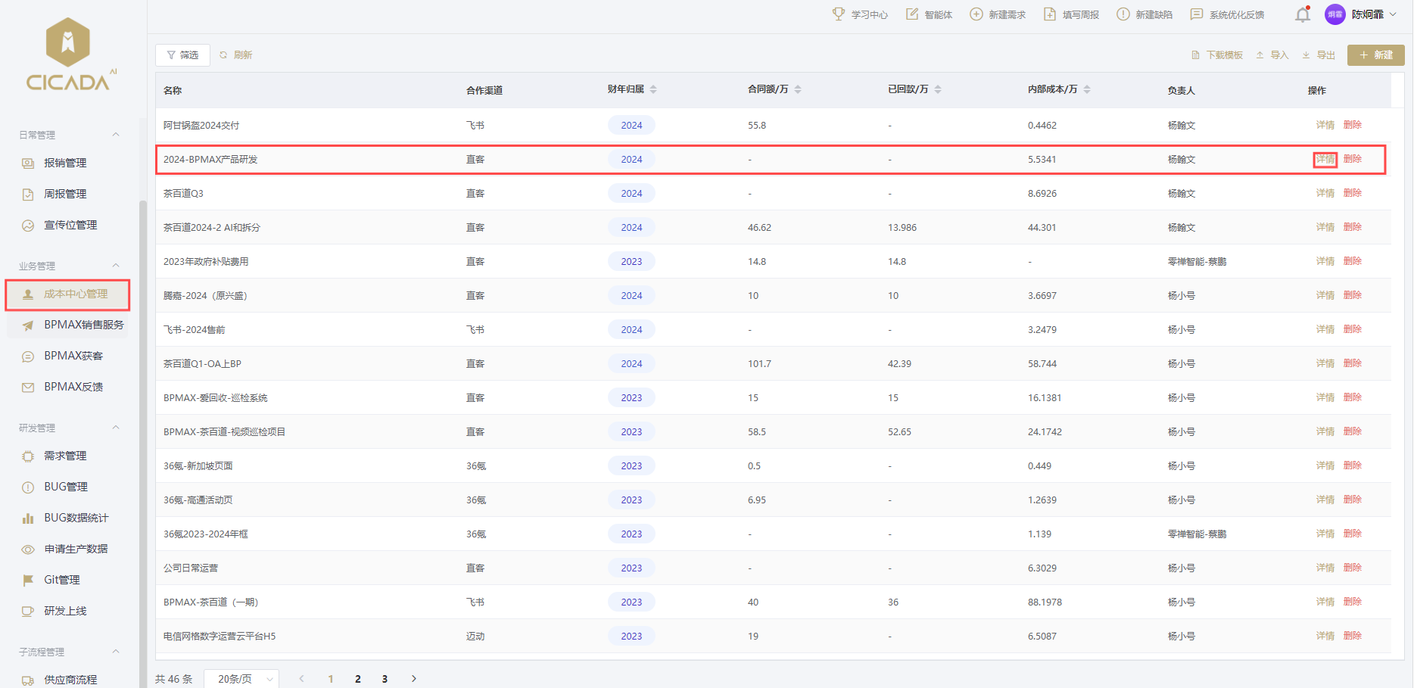Click the 申请生产数据 eye icon
This screenshot has height=688, width=1414.
pyautogui.click(x=28, y=549)
